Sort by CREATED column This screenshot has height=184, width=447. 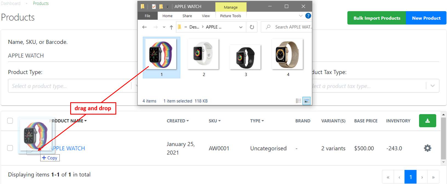178,121
